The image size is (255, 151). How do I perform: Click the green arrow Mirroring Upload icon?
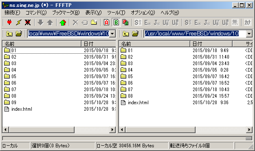coord(63,22)
